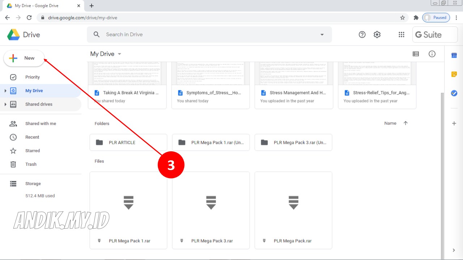463x260 pixels.
Task: Click the New button
Action: [24, 58]
